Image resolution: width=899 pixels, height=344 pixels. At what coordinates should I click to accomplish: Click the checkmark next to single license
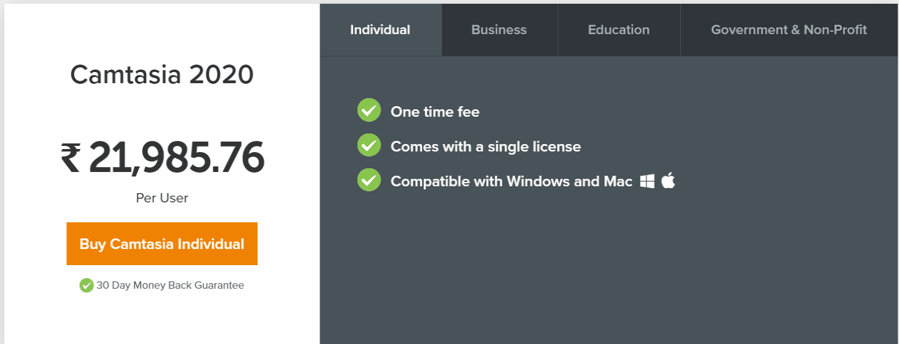pos(369,145)
